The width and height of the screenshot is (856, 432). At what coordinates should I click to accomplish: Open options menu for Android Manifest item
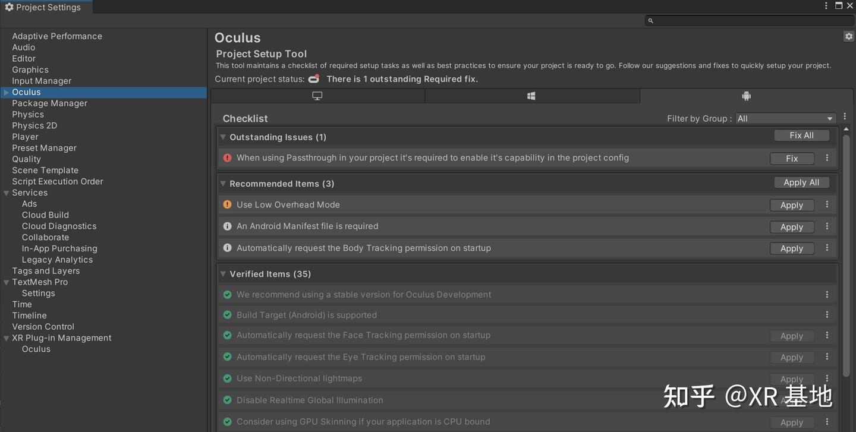tap(827, 226)
